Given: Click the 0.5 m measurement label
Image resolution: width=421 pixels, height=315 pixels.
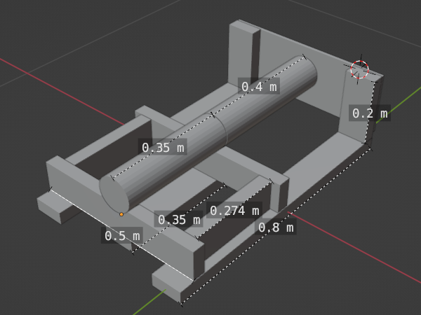Looking at the screenshot, I should [x=122, y=236].
